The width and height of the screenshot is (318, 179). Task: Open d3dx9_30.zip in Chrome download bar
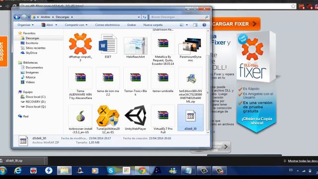(x=22, y=161)
